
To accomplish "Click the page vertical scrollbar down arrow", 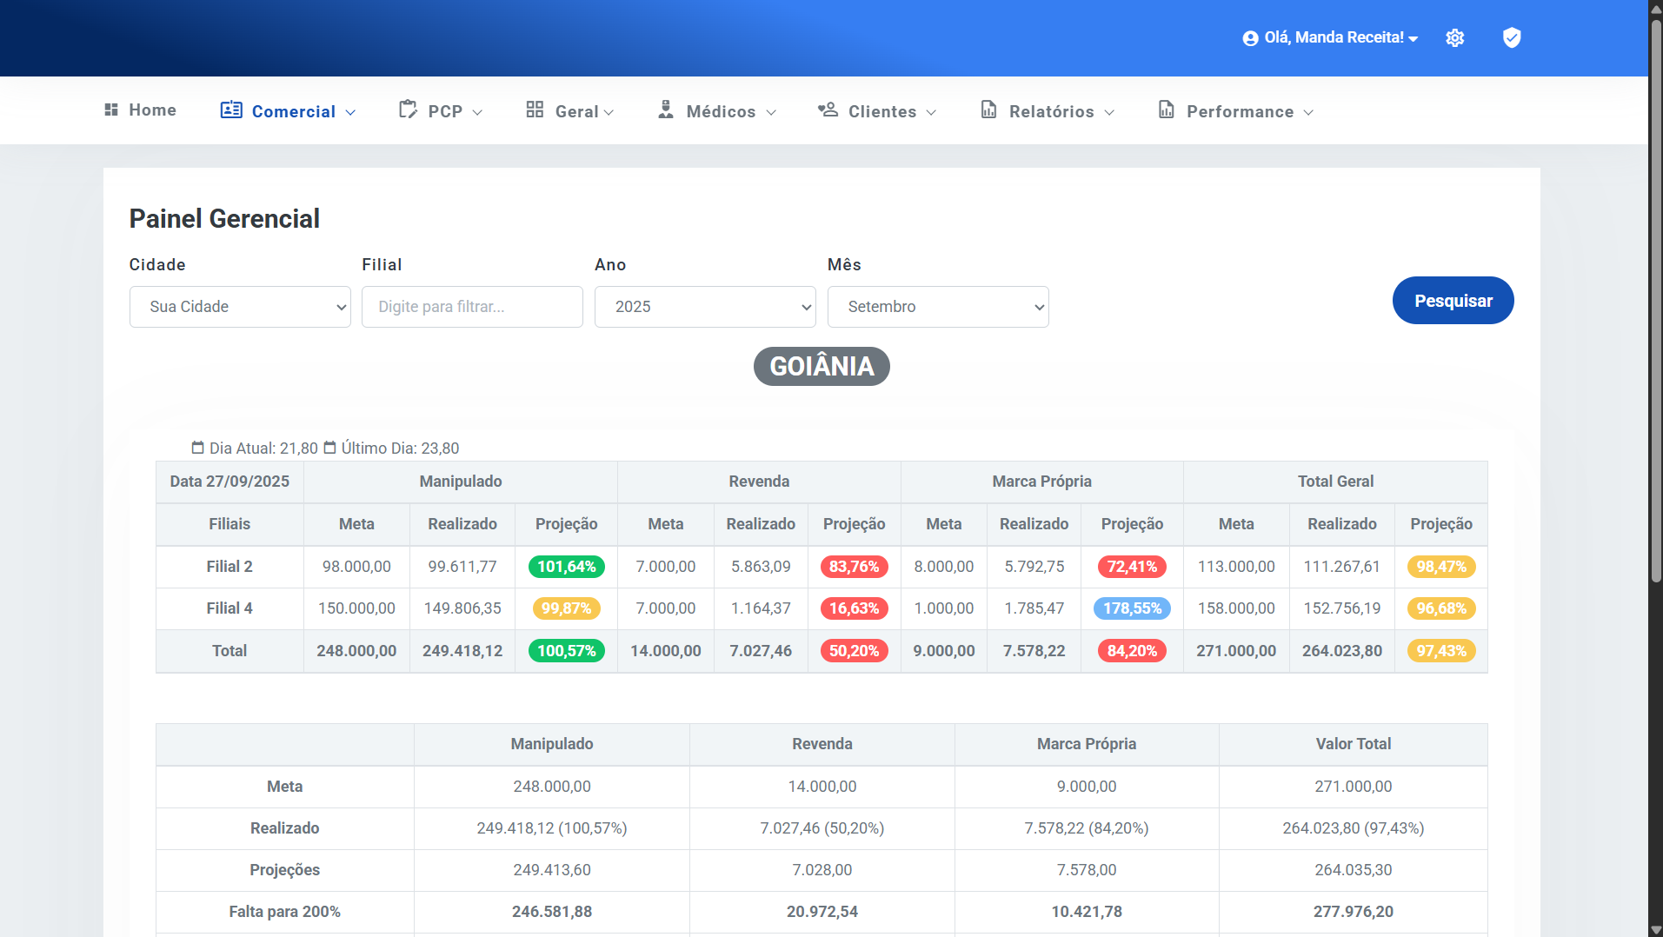I will point(1655,929).
